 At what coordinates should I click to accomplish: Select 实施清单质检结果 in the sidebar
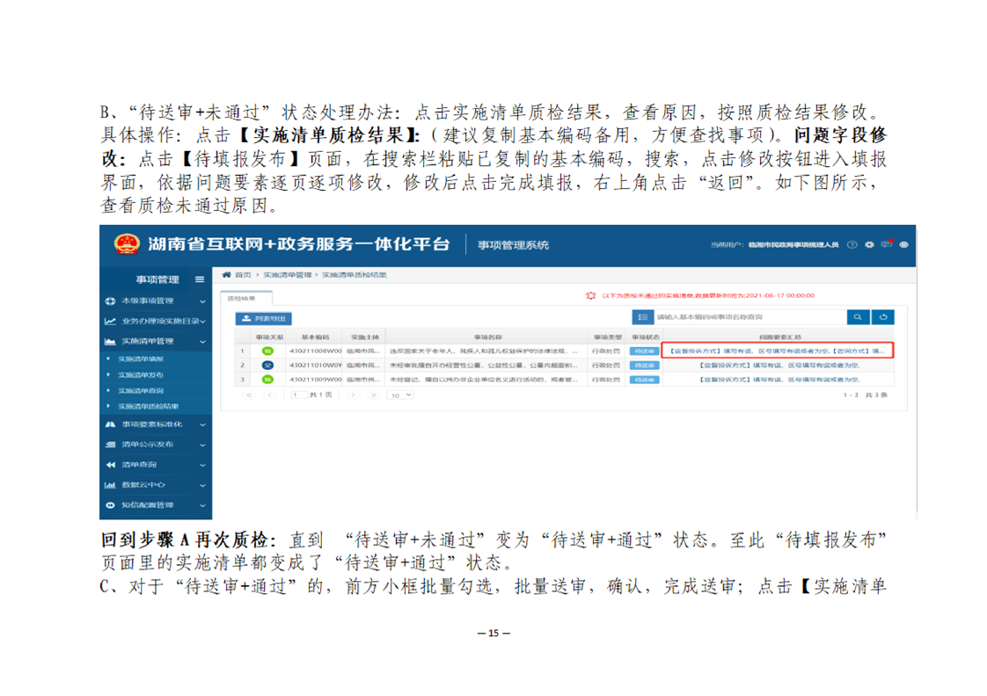pos(148,406)
